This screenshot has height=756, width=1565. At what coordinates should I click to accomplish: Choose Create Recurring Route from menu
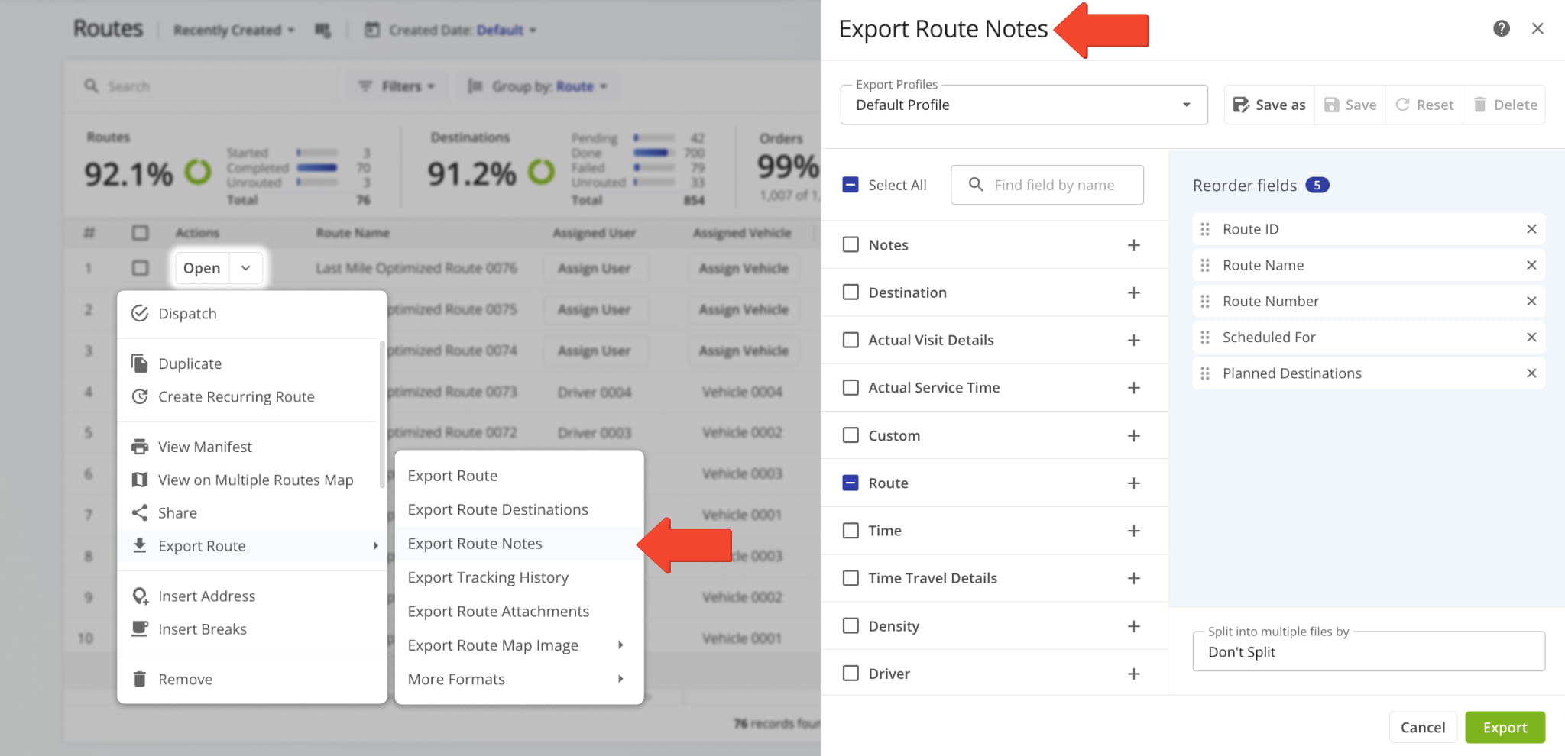coord(236,397)
